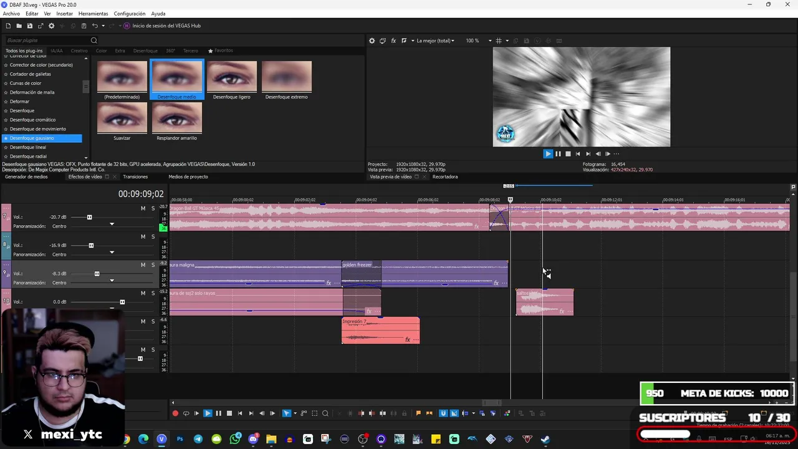Solo track 10 with its S button
798x449 pixels.
pyautogui.click(x=153, y=293)
